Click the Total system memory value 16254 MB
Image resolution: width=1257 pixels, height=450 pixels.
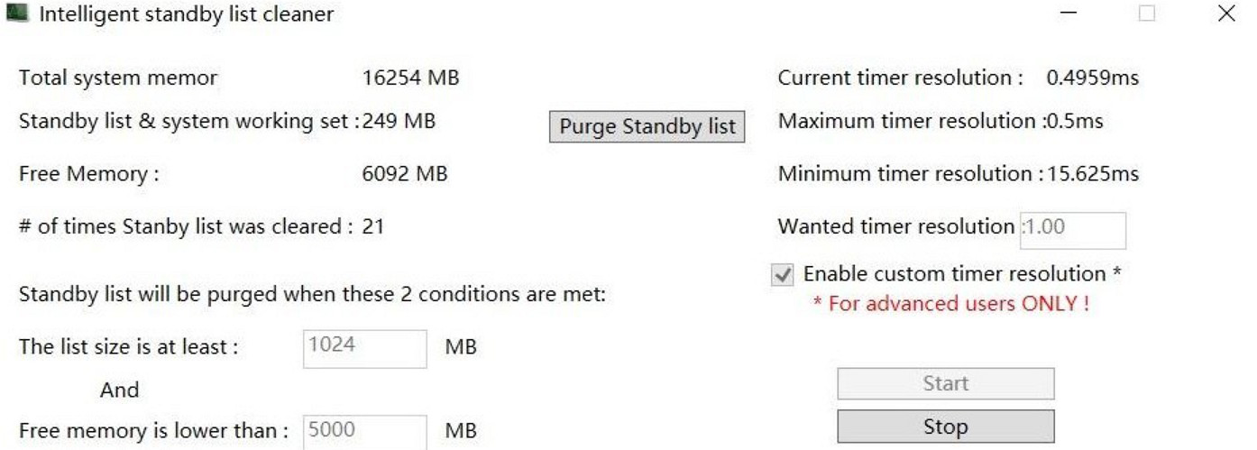(x=410, y=78)
